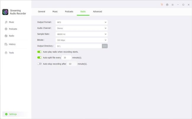Click the green Settings gear icon

(6, 114)
